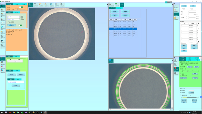Viewport: 202px width, 114px height.
Task: Select the second icon in the image toolbar
Action: pos(35,4)
